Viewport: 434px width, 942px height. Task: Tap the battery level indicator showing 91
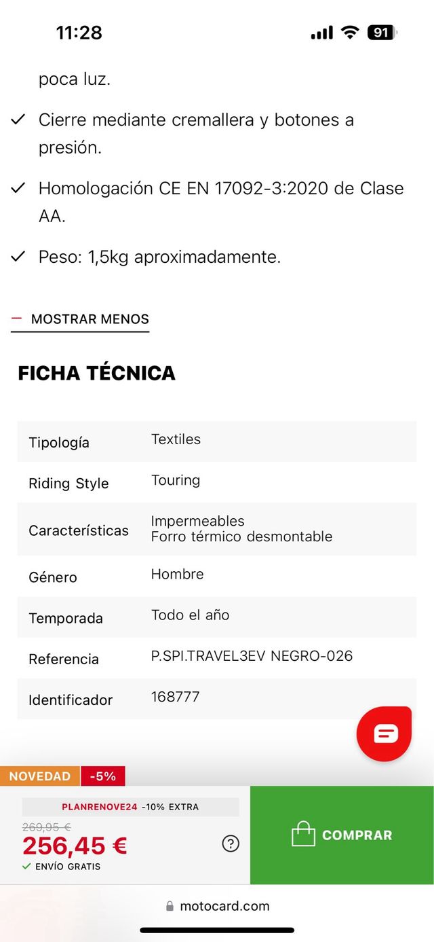381,32
